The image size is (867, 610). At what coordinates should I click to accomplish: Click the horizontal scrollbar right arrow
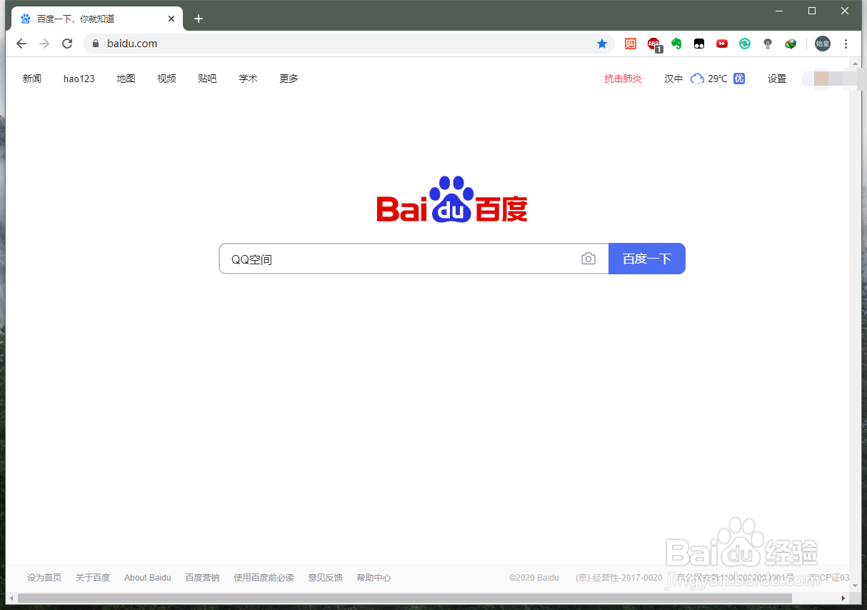[x=844, y=597]
